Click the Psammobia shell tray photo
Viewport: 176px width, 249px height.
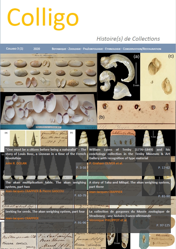(49, 72)
